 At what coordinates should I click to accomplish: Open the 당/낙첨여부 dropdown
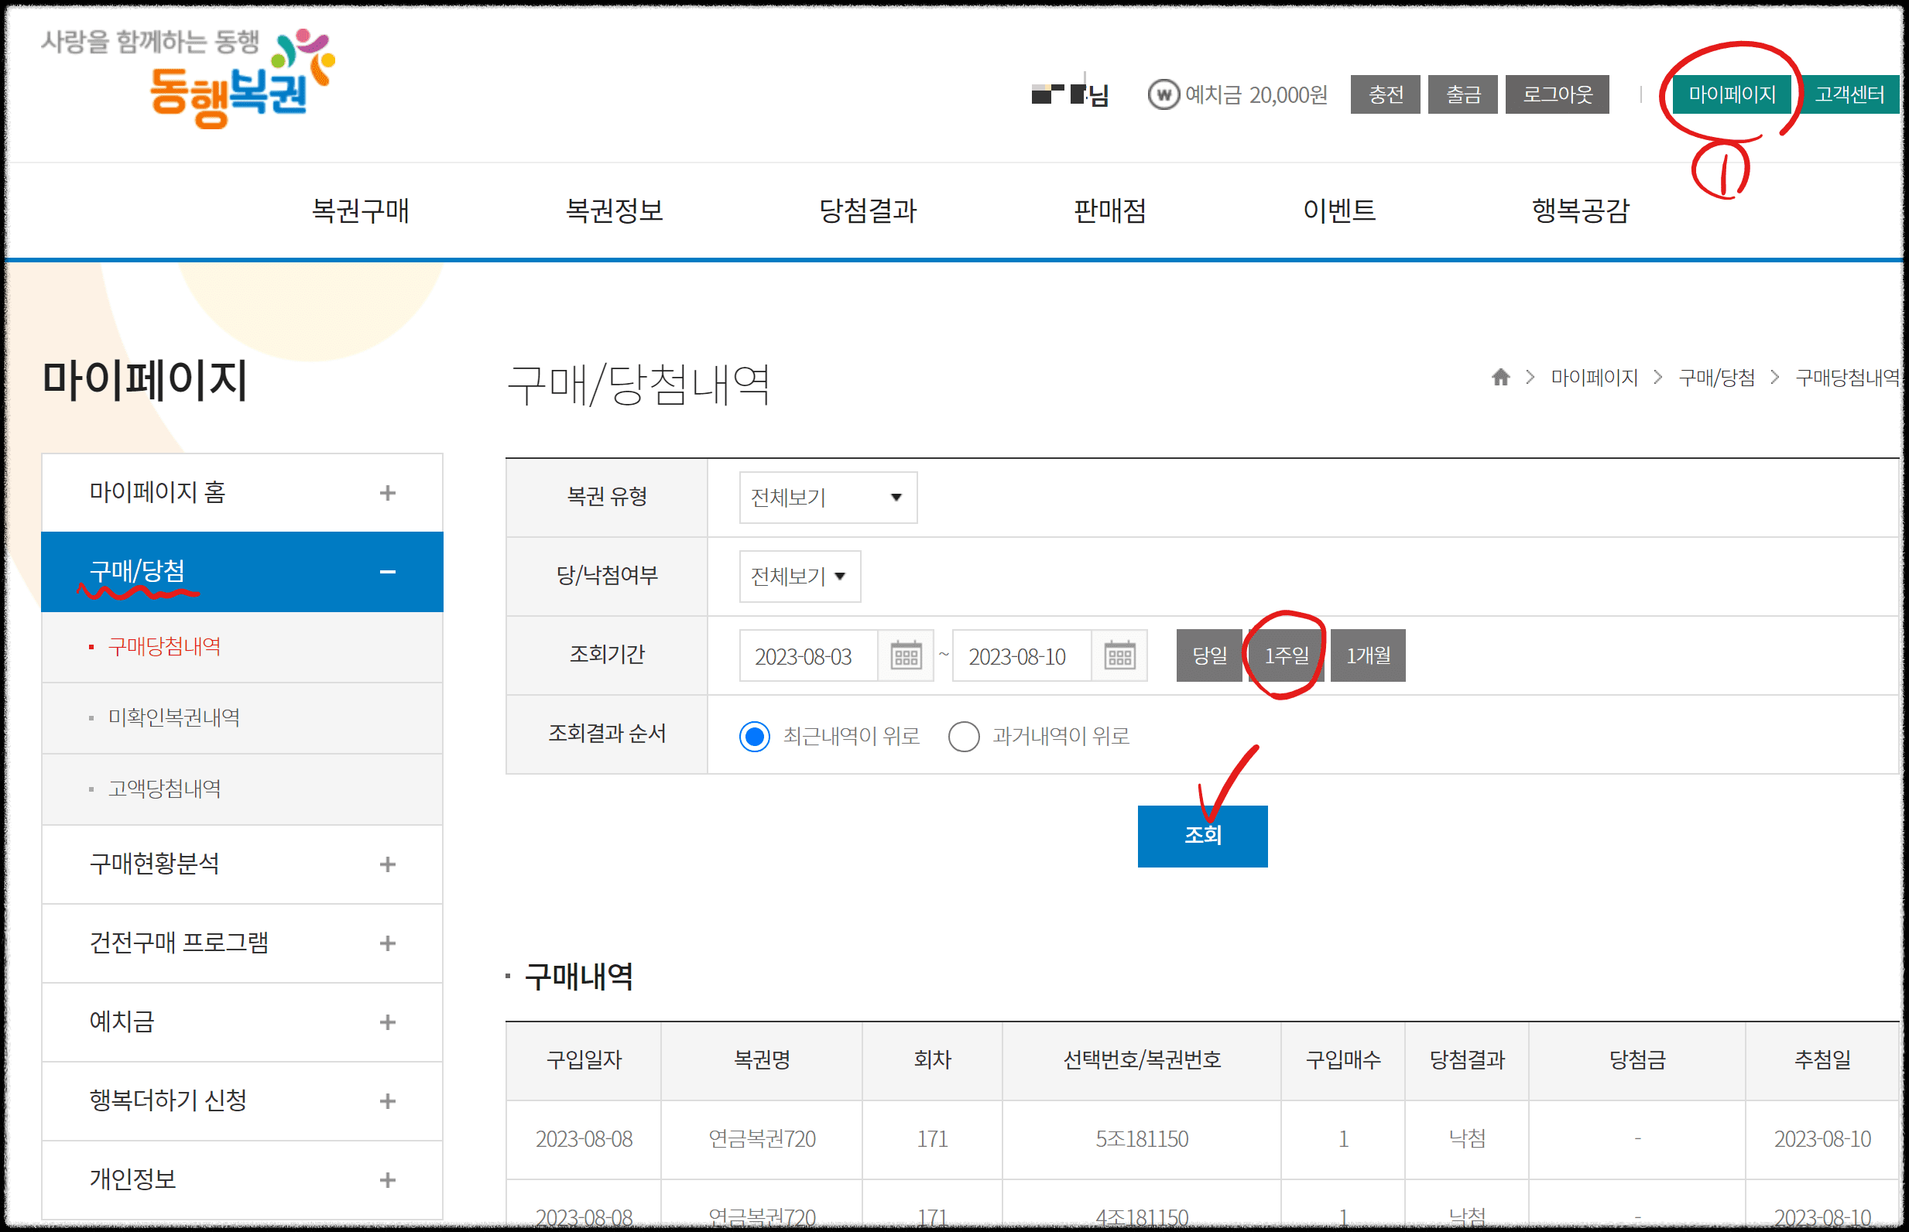[x=800, y=576]
